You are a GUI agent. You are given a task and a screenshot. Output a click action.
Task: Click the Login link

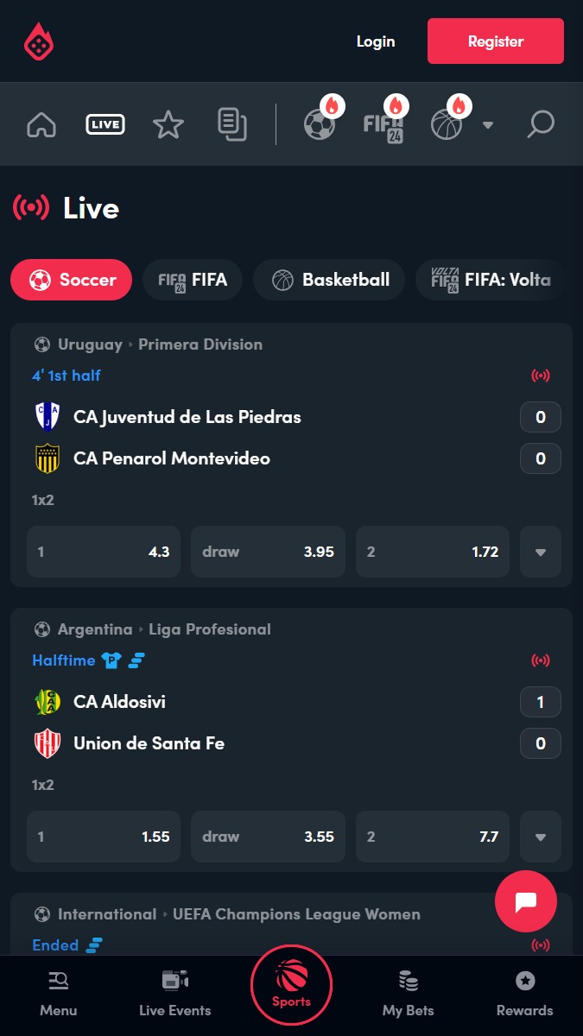(376, 41)
